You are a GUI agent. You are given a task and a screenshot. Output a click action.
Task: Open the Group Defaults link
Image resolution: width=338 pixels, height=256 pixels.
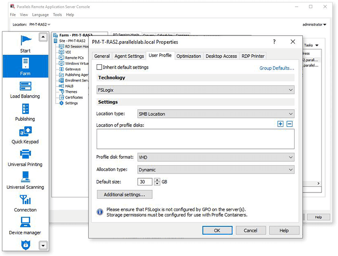coord(277,68)
